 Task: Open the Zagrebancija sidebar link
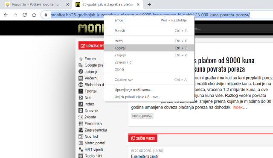96,130
